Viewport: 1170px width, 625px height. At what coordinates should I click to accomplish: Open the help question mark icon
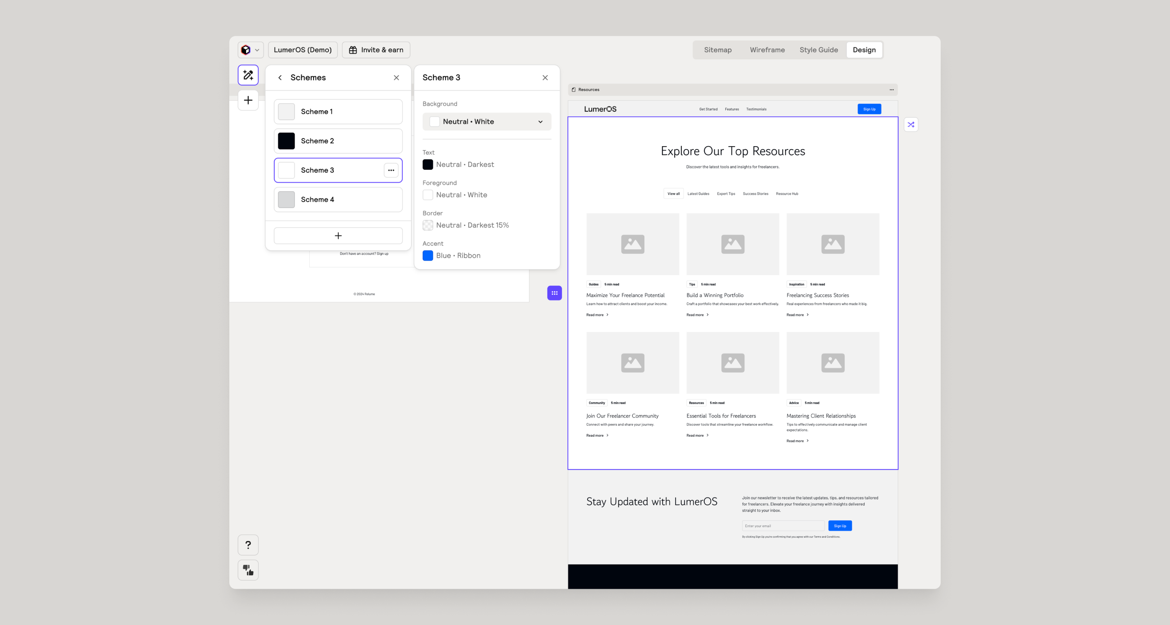click(x=248, y=545)
